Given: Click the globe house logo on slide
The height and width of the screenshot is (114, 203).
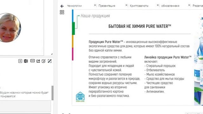Looking at the screenshot, I should click(x=80, y=97).
